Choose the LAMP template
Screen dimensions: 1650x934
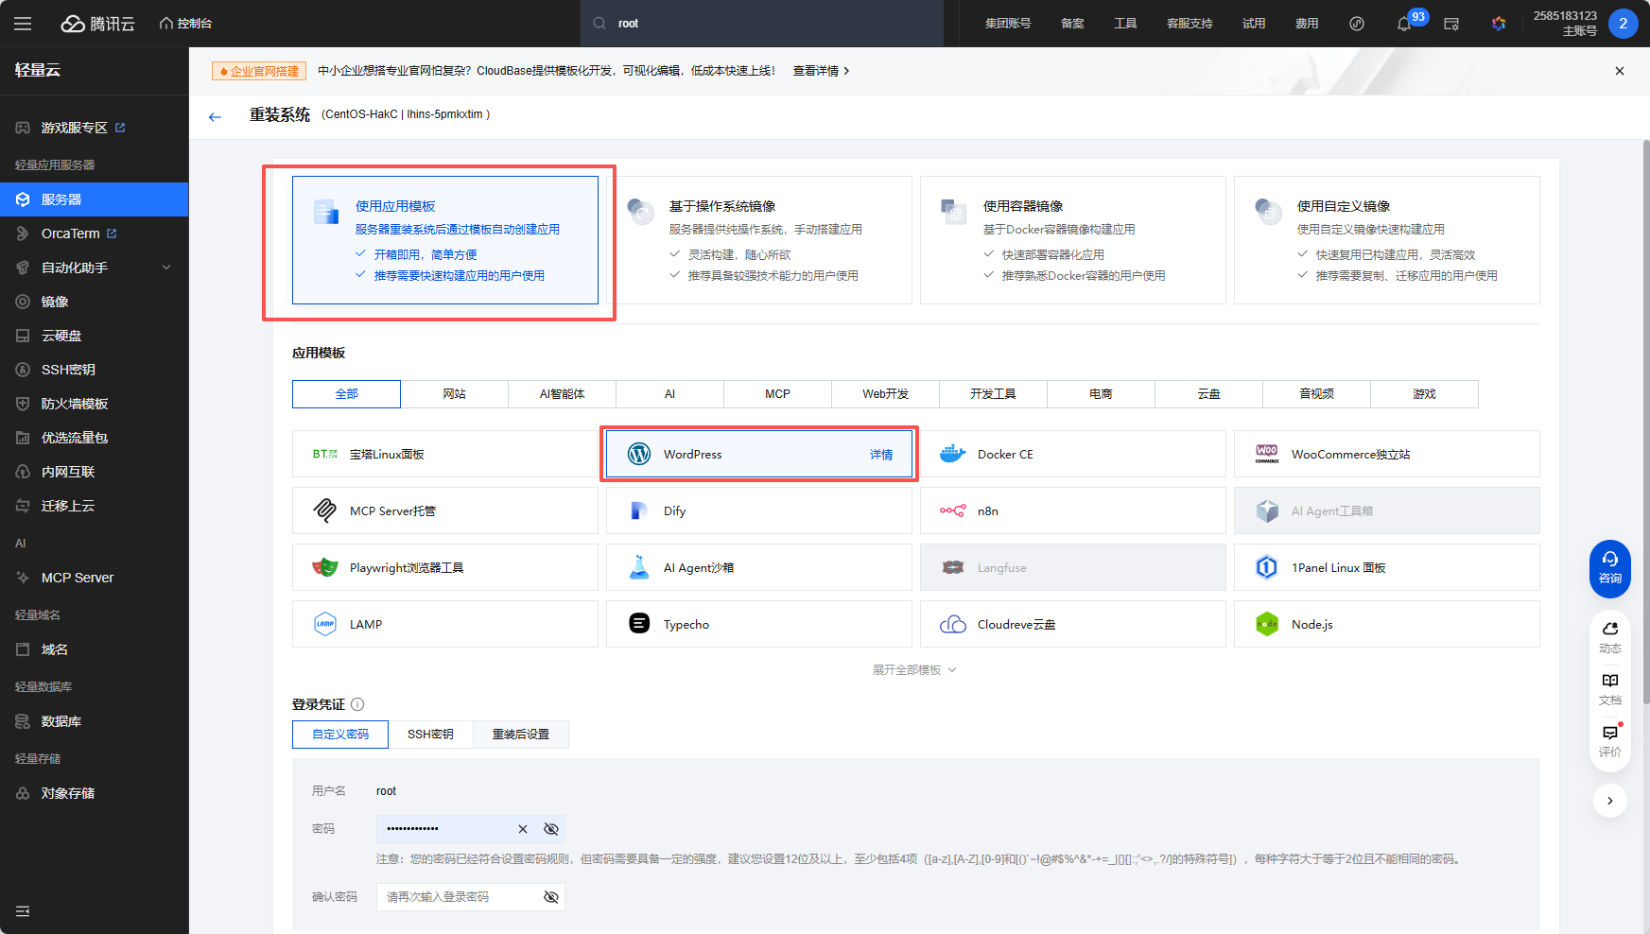(x=445, y=624)
